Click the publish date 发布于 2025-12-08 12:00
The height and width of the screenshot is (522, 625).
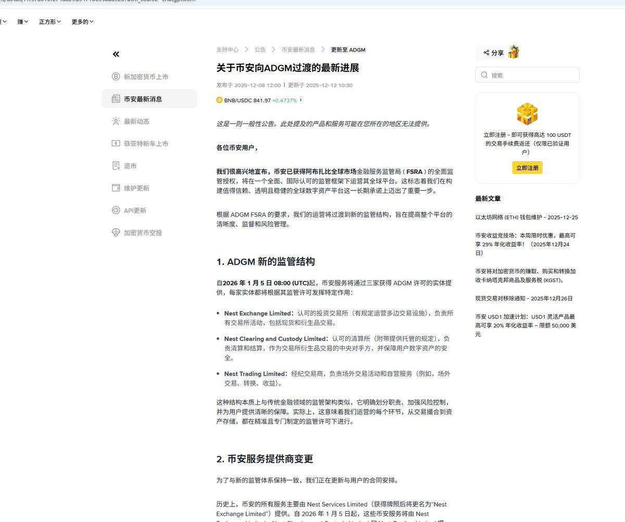(x=248, y=85)
